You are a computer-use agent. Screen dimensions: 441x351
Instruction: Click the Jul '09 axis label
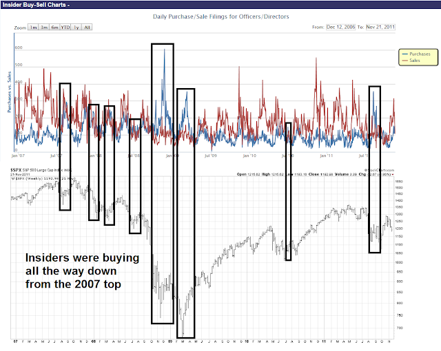211,156
